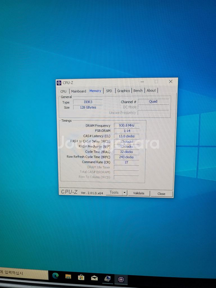
Task: Click the DRAM Frequency label
Action: click(98, 126)
